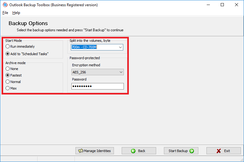Click the red X icon on Exit

click(x=219, y=151)
